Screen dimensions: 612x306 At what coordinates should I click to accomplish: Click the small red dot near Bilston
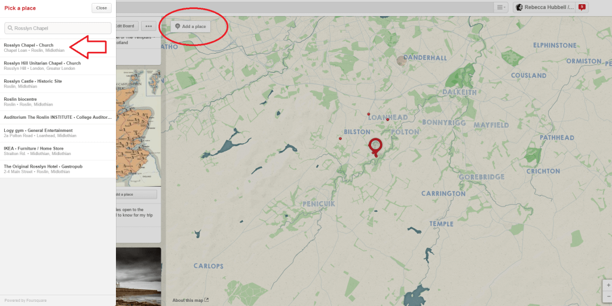click(340, 138)
